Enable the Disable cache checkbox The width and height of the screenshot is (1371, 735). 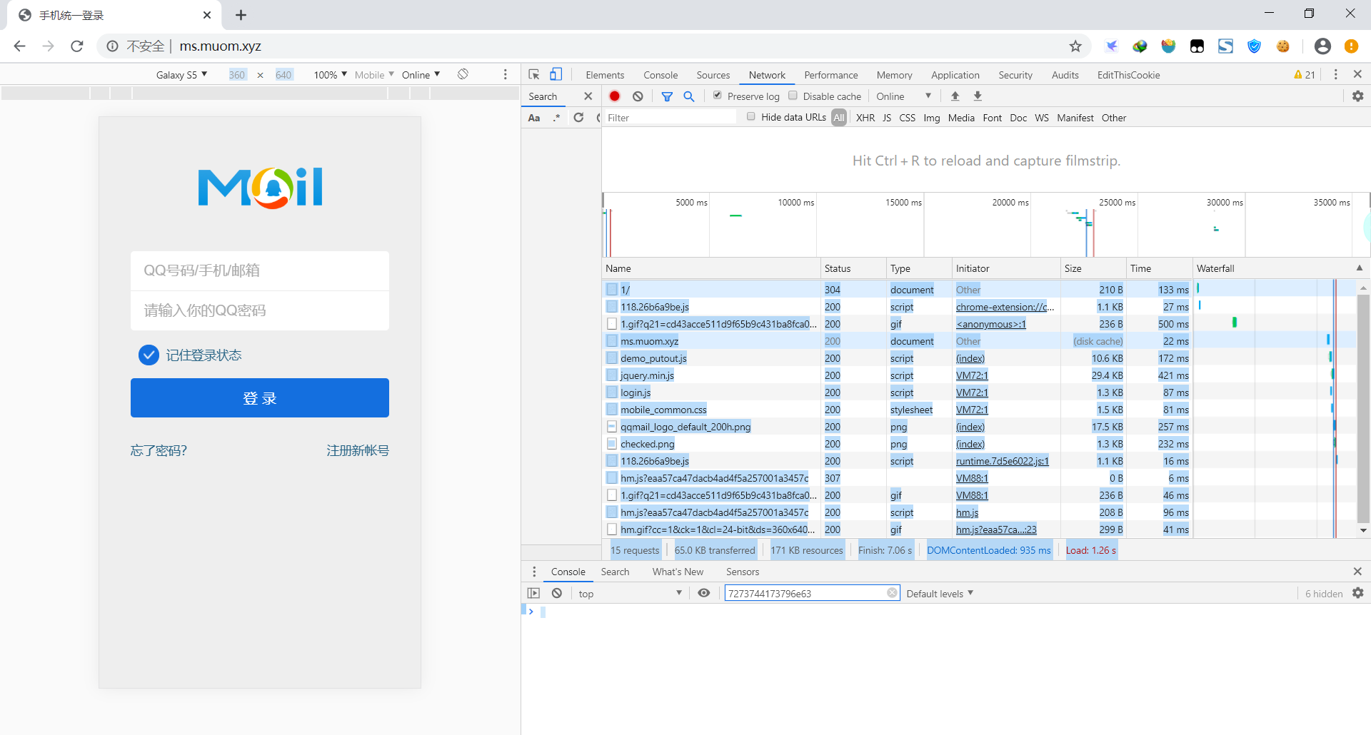click(x=793, y=96)
